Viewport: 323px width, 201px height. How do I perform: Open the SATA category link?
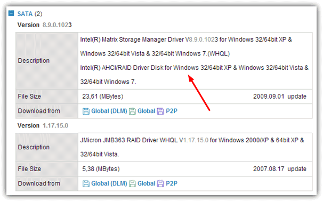click(x=25, y=14)
